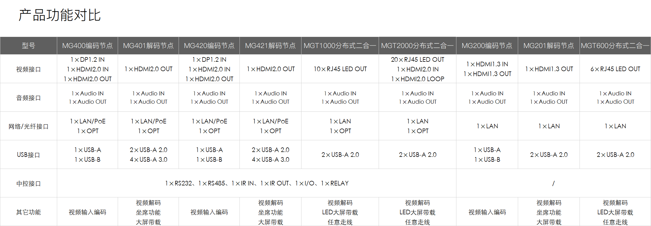Image resolution: width=651 pixels, height=226 pixels.
Task: Click MG200 视频输入编码 function cell
Action: click(x=487, y=212)
